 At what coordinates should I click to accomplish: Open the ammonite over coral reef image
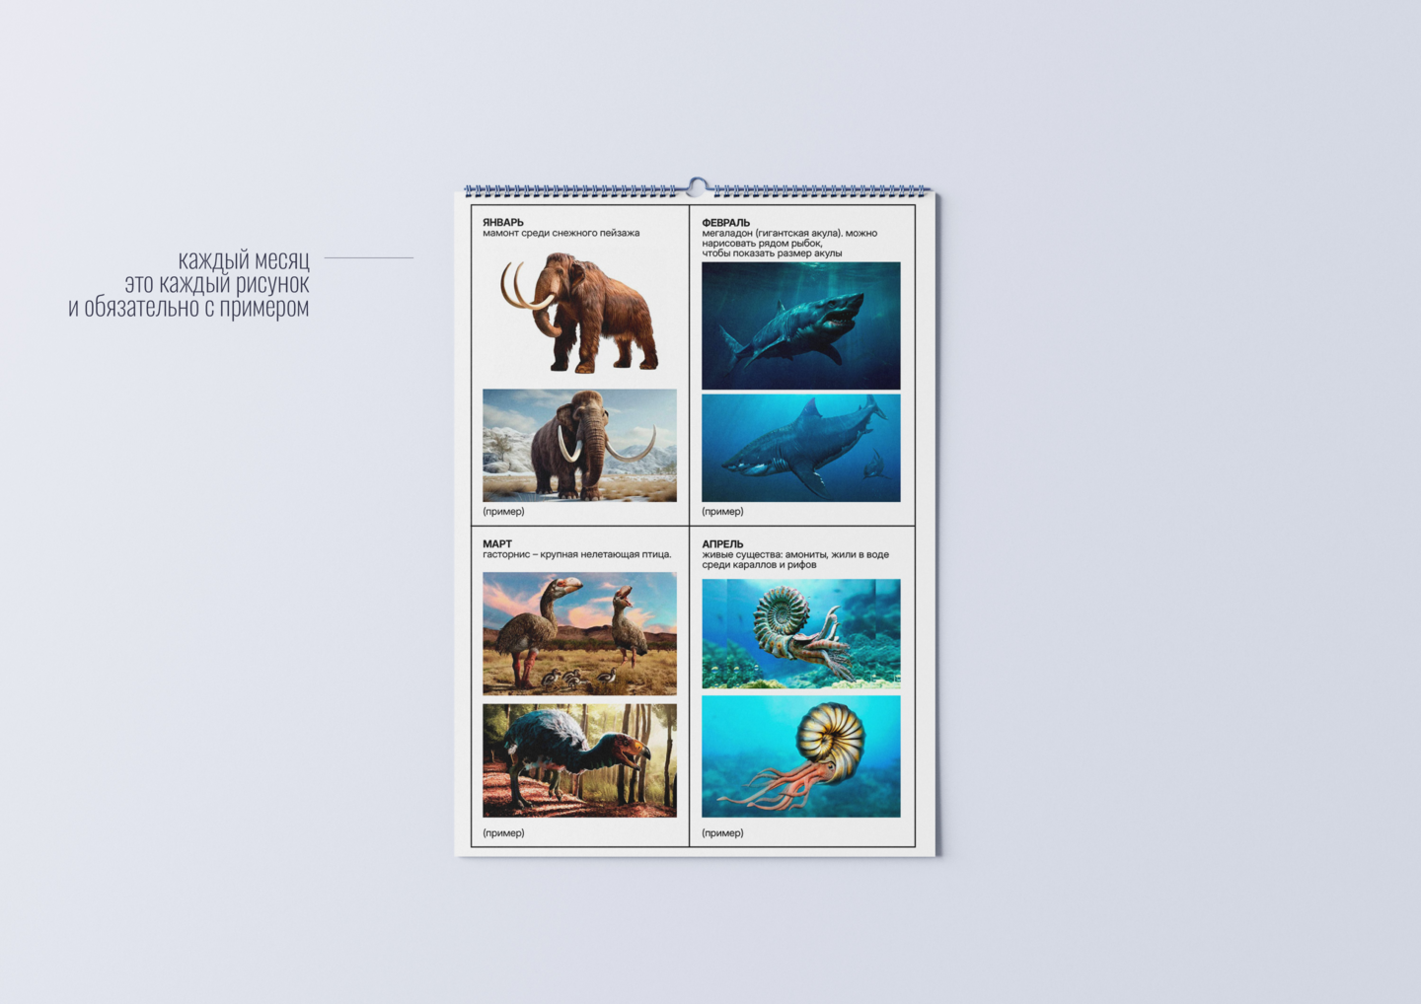[800, 633]
